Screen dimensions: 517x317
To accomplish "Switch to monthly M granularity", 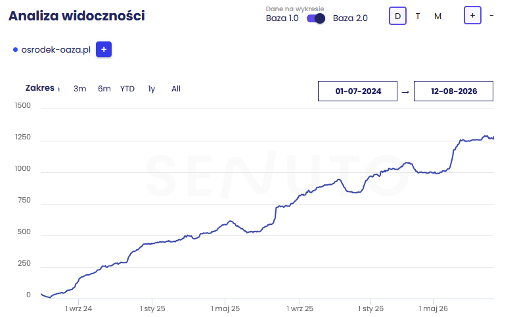I will [438, 16].
